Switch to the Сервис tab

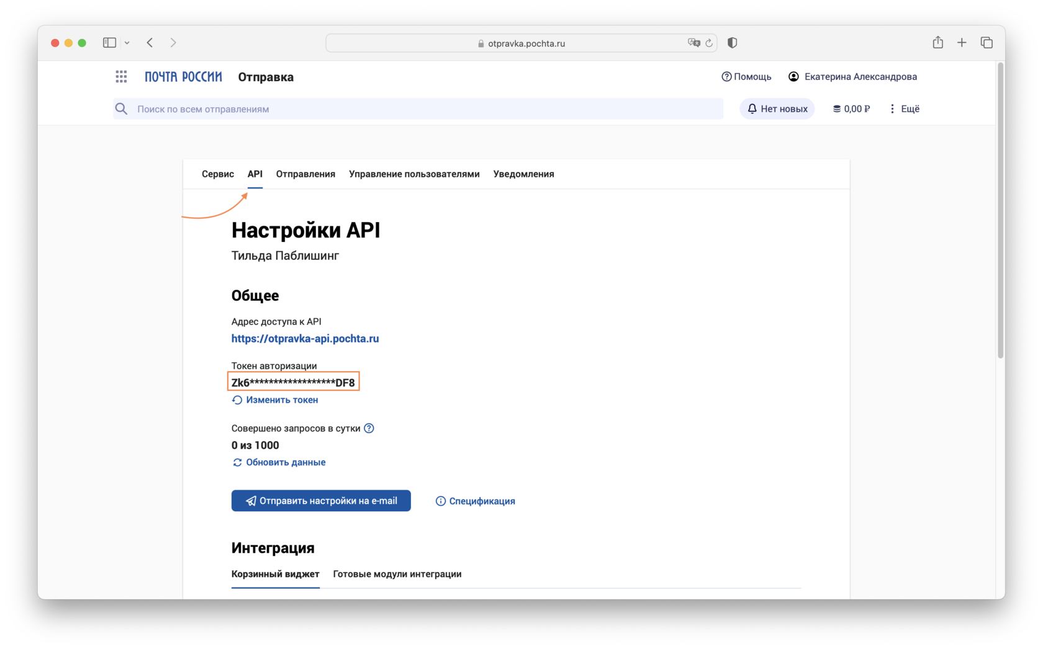click(x=218, y=174)
